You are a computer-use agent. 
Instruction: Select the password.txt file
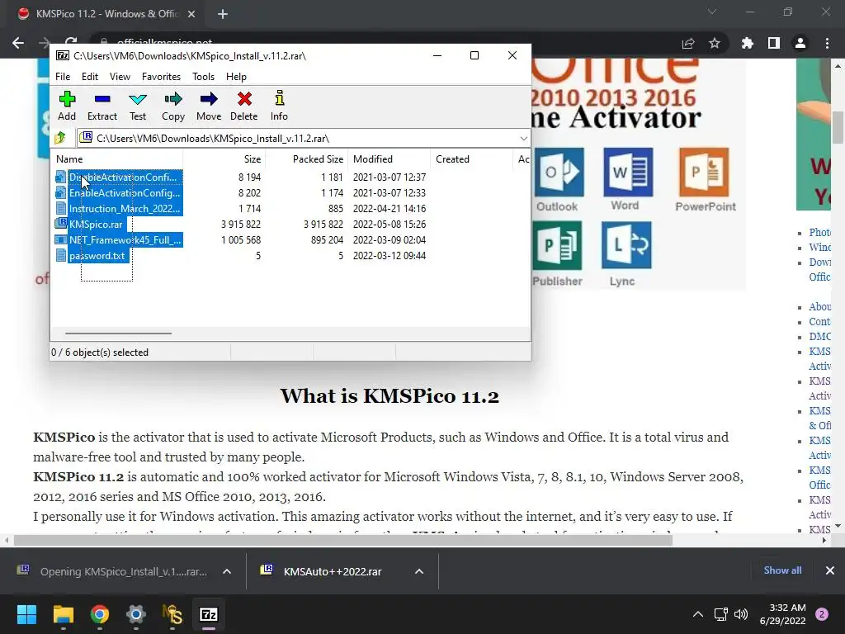click(x=92, y=256)
